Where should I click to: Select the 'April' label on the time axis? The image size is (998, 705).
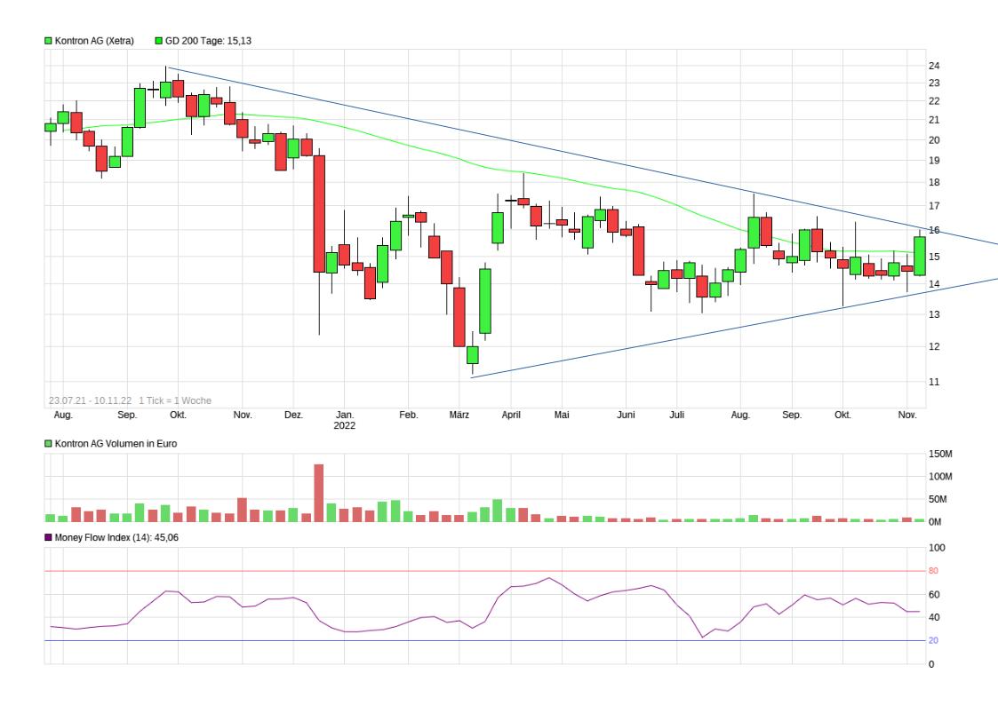point(510,415)
